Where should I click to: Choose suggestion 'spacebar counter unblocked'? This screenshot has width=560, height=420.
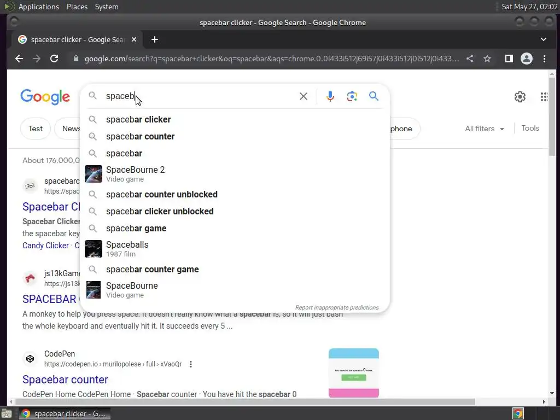coord(235,194)
